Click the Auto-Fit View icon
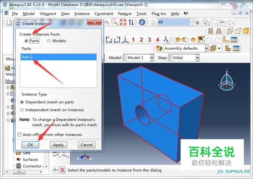 pos(123,22)
